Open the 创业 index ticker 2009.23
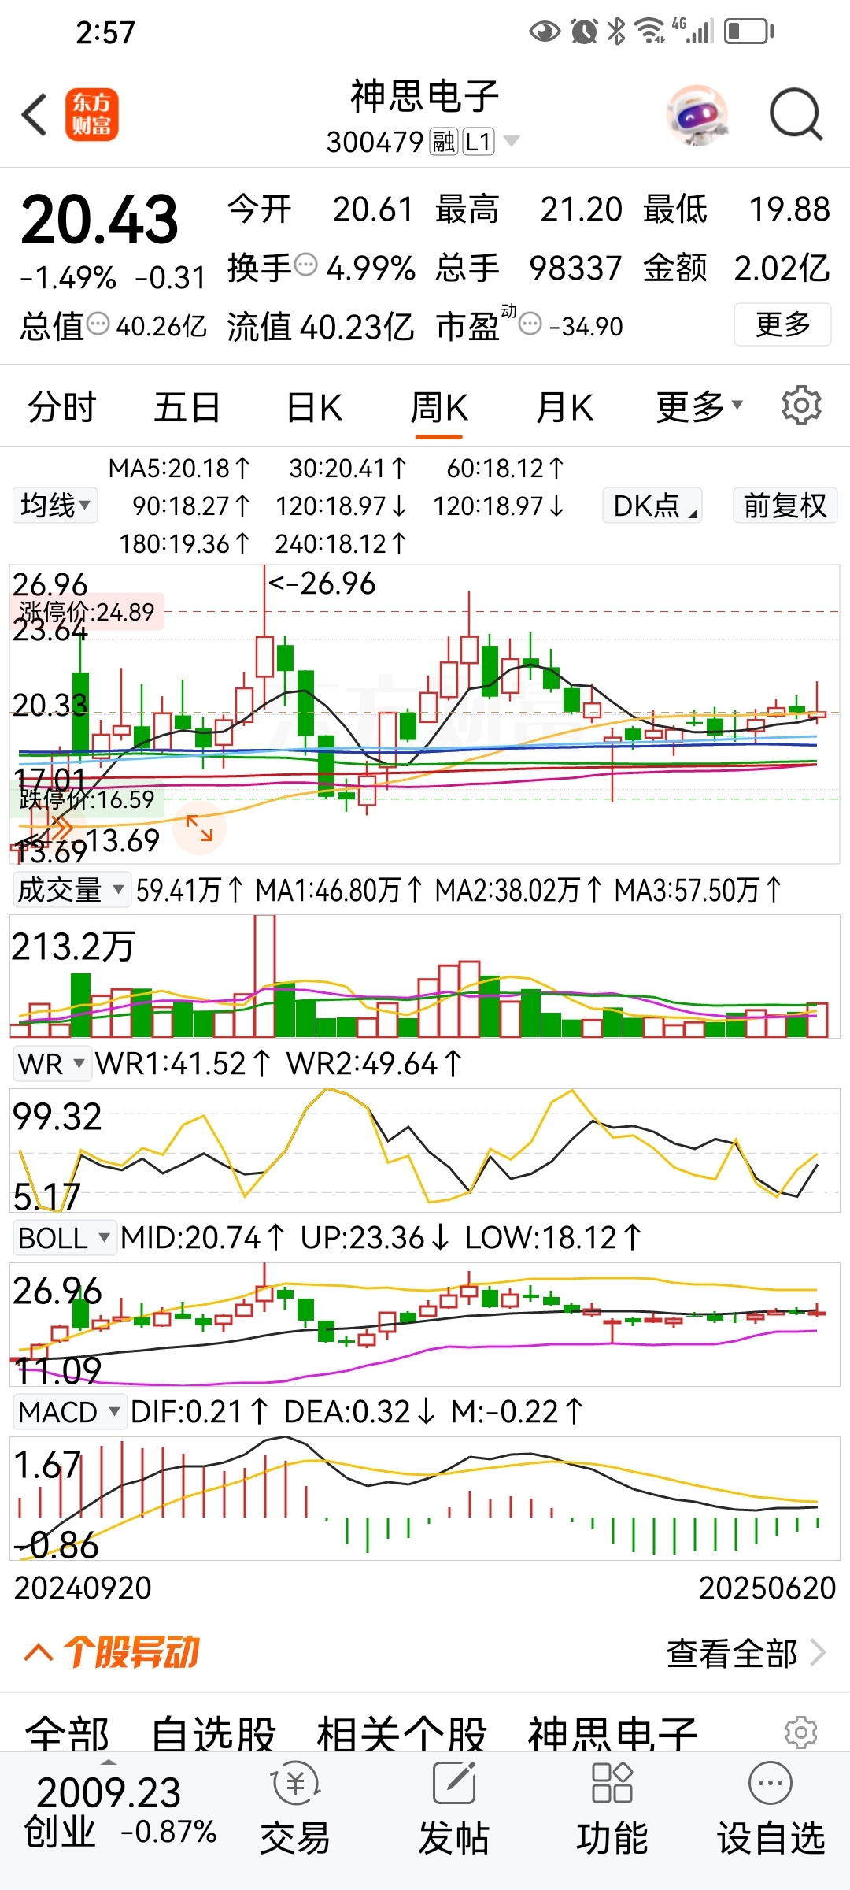 120,1811
